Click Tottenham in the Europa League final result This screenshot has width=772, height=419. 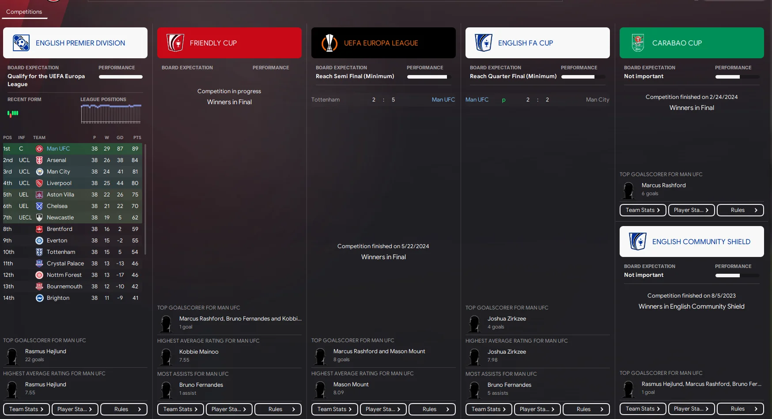(x=325, y=100)
